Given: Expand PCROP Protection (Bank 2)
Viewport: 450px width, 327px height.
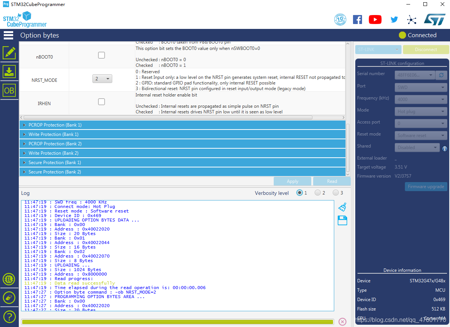Looking at the screenshot, I should click(x=183, y=143).
